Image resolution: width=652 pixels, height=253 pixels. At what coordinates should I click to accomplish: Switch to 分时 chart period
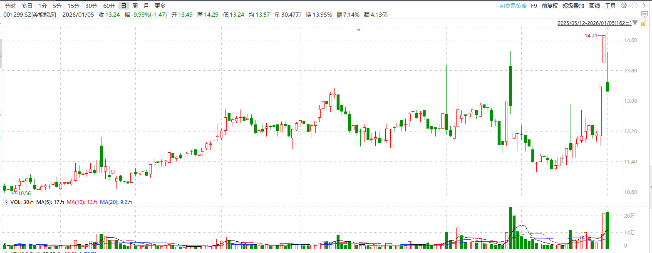coord(10,6)
